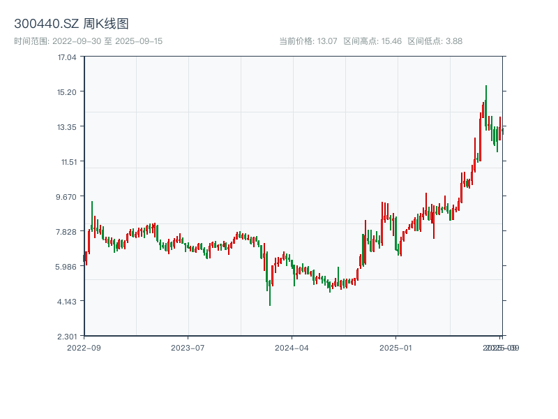Screen dimensions: 558x419
Task: Click the 15.20 y-axis label
Action: (x=67, y=92)
